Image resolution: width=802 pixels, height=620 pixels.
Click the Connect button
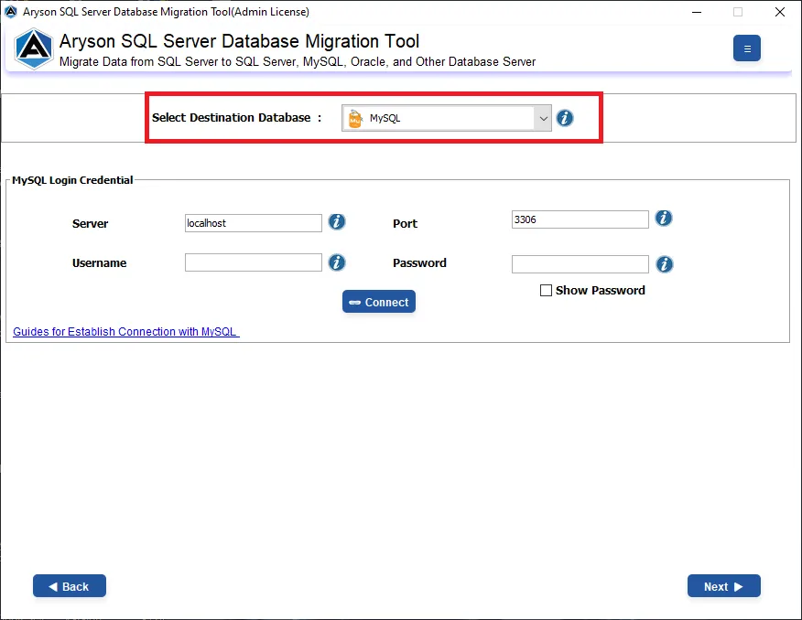point(378,302)
